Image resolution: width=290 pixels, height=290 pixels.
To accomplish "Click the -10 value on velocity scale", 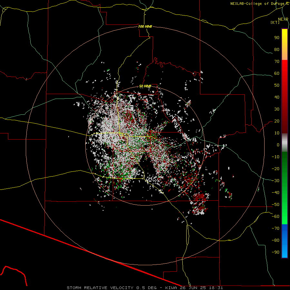I will [x=275, y=157].
